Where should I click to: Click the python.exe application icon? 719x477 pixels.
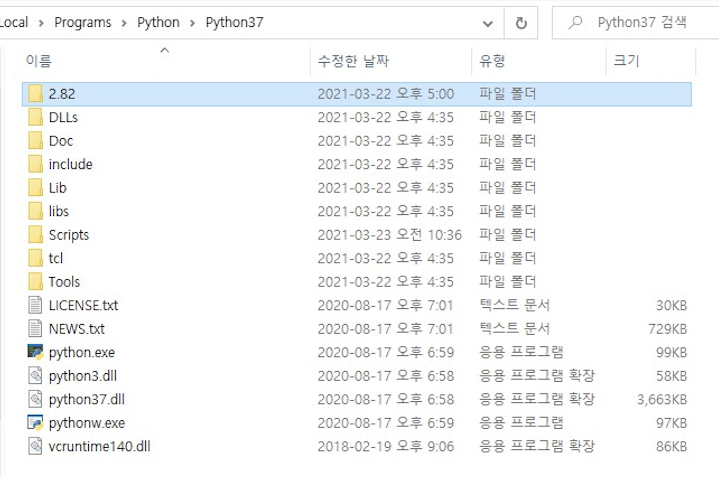tap(35, 352)
